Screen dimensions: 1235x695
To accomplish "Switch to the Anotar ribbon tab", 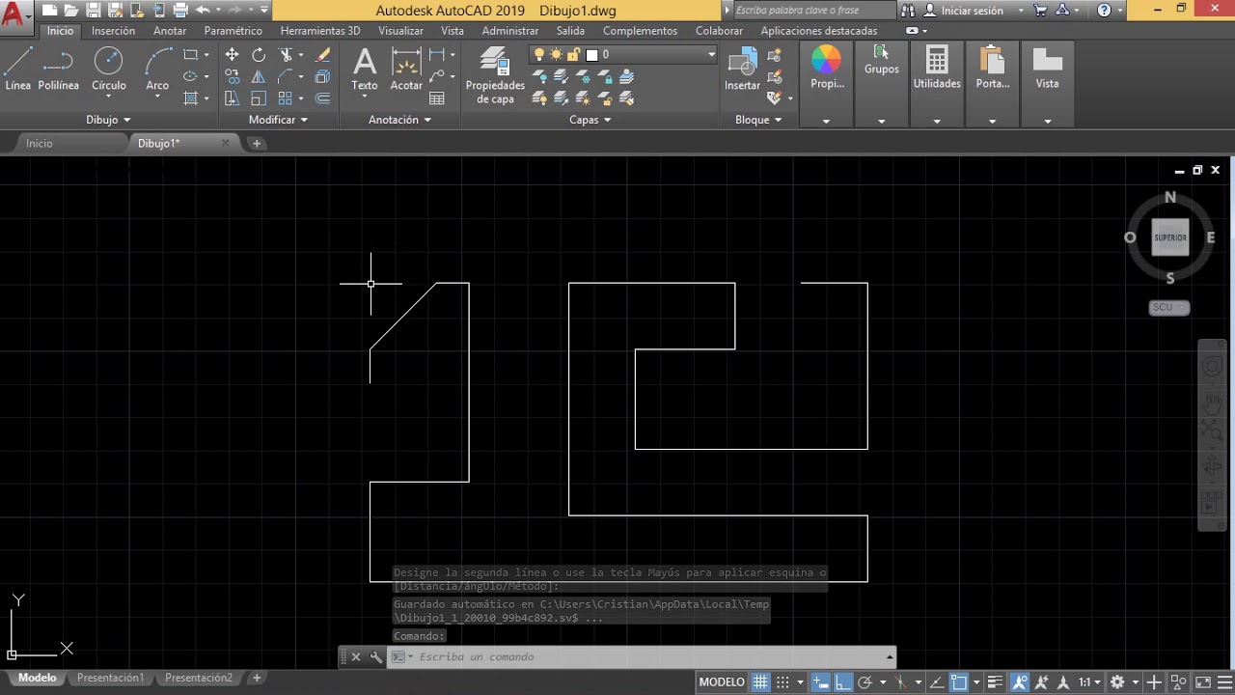I will click(x=170, y=31).
